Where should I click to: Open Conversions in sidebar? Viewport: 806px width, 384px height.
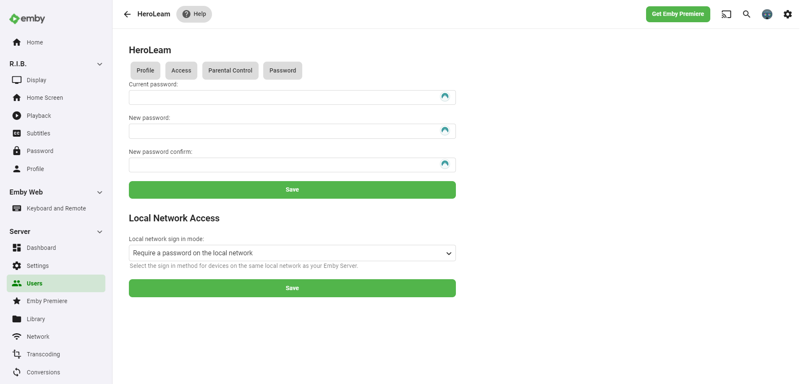pyautogui.click(x=56, y=372)
